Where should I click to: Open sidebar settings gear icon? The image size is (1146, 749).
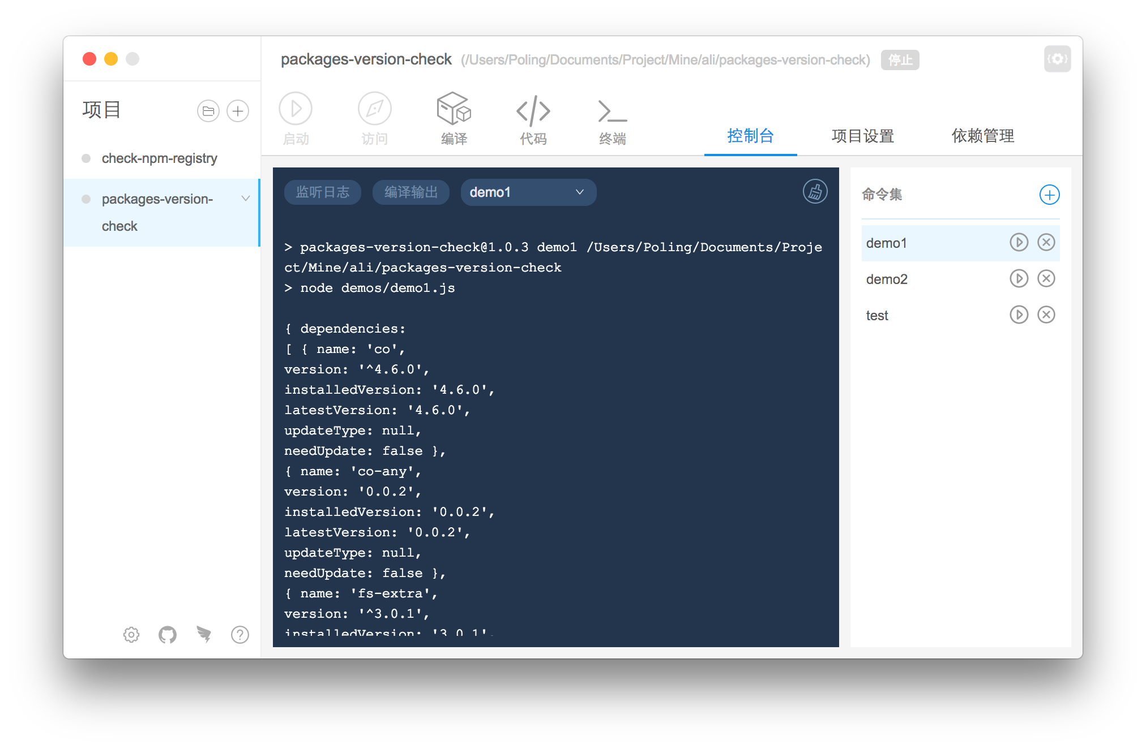click(131, 635)
